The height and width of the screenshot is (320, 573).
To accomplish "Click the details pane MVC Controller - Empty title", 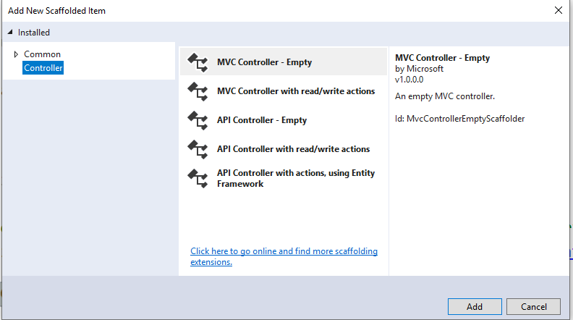I will pos(442,58).
